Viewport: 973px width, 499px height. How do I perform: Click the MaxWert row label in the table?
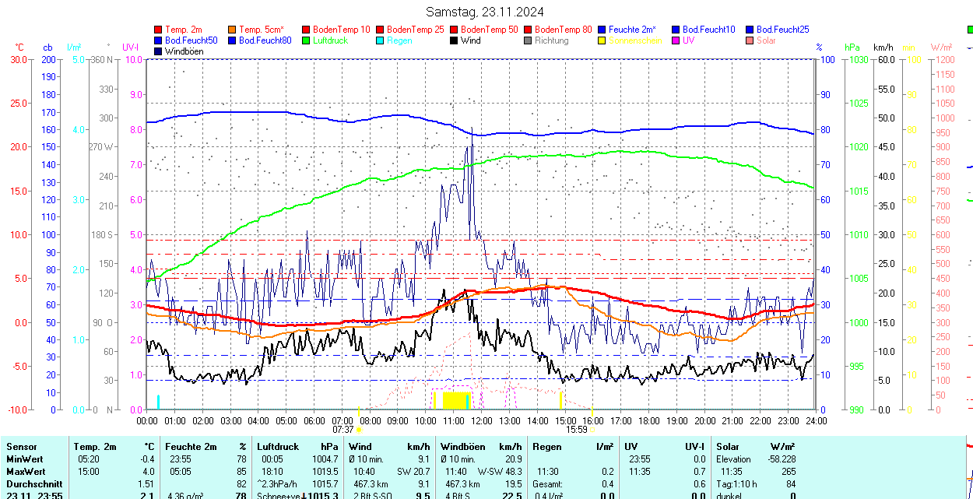tap(26, 472)
